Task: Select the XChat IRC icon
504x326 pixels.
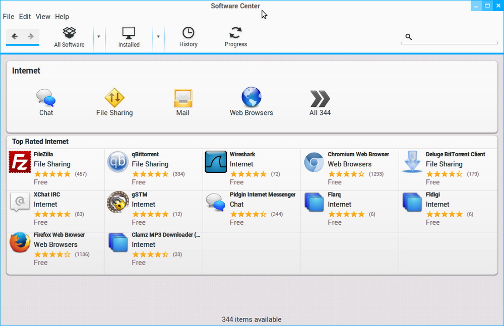Action: point(20,202)
